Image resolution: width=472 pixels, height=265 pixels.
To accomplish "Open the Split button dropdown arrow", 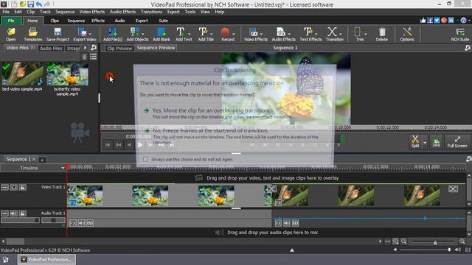I will (x=425, y=143).
